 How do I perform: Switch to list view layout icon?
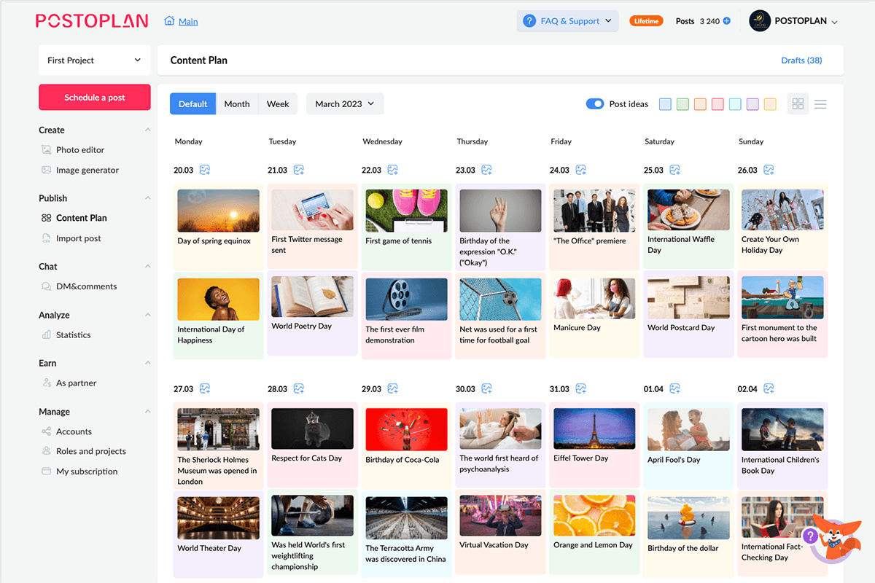820,104
